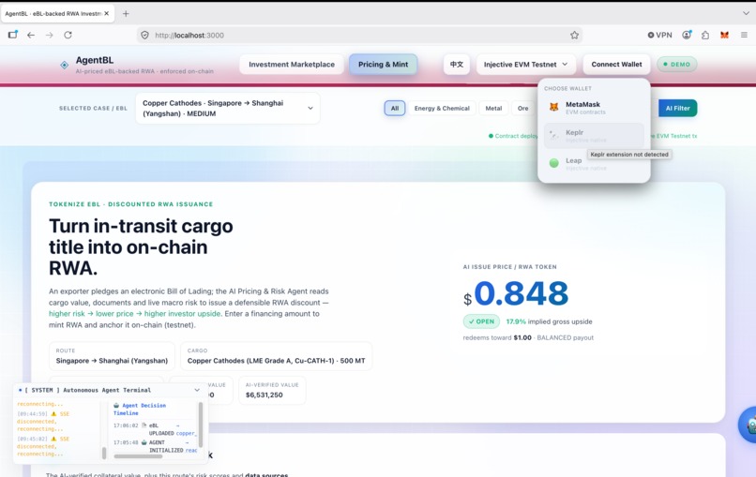This screenshot has height=477, width=756.
Task: Click the 17.9% implied gross upside text
Action: [549, 321]
